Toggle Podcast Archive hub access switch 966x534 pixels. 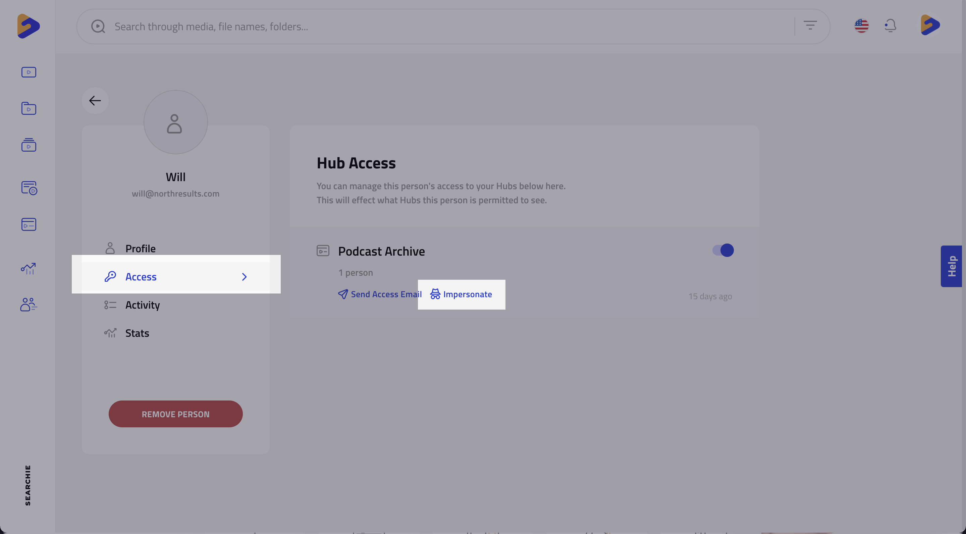pos(723,250)
